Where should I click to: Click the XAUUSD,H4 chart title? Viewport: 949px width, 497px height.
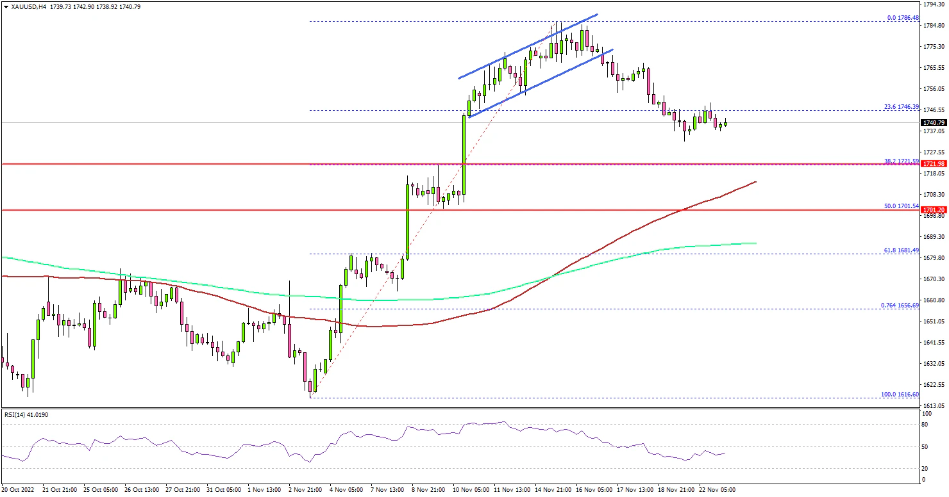pos(23,6)
